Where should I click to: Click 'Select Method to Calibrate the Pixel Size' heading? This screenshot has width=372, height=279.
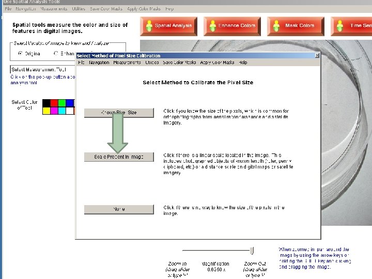point(198,83)
